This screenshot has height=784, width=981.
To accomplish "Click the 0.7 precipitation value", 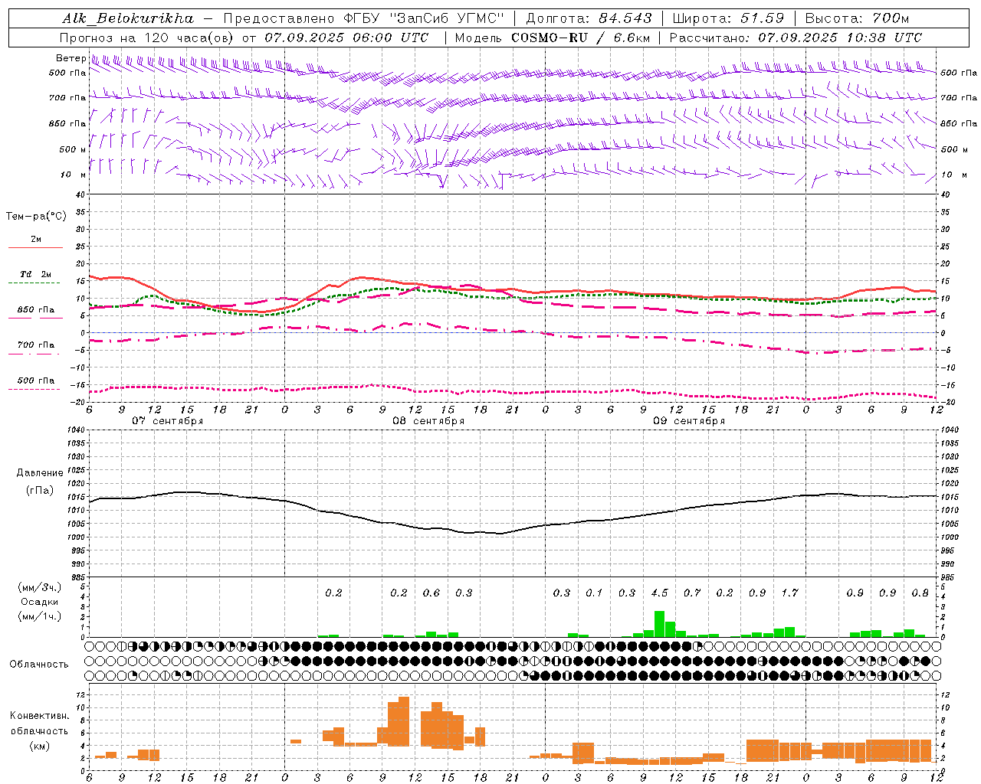I will tap(692, 593).
